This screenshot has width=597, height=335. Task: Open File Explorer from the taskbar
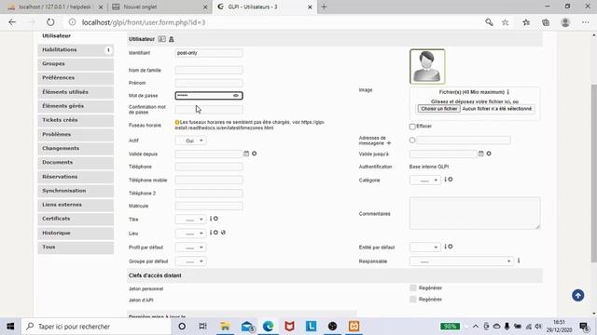coord(225,326)
